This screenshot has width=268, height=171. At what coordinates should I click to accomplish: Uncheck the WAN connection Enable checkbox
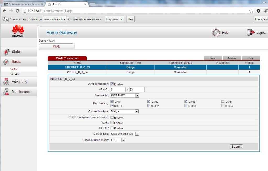click(112, 84)
